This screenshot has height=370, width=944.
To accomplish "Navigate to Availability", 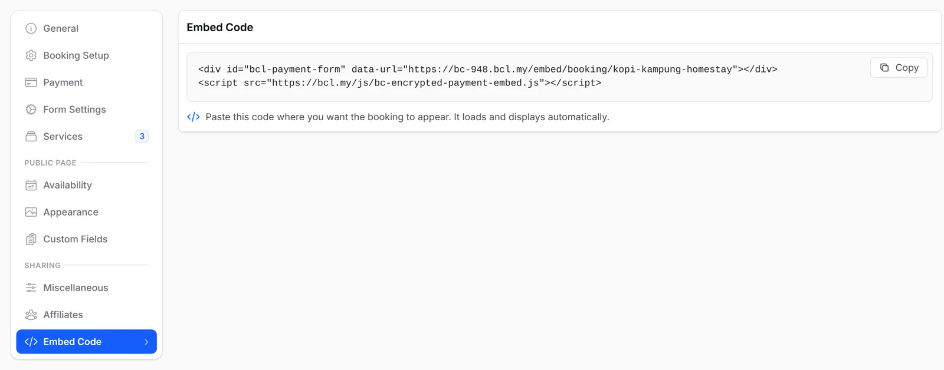I will (87, 185).
